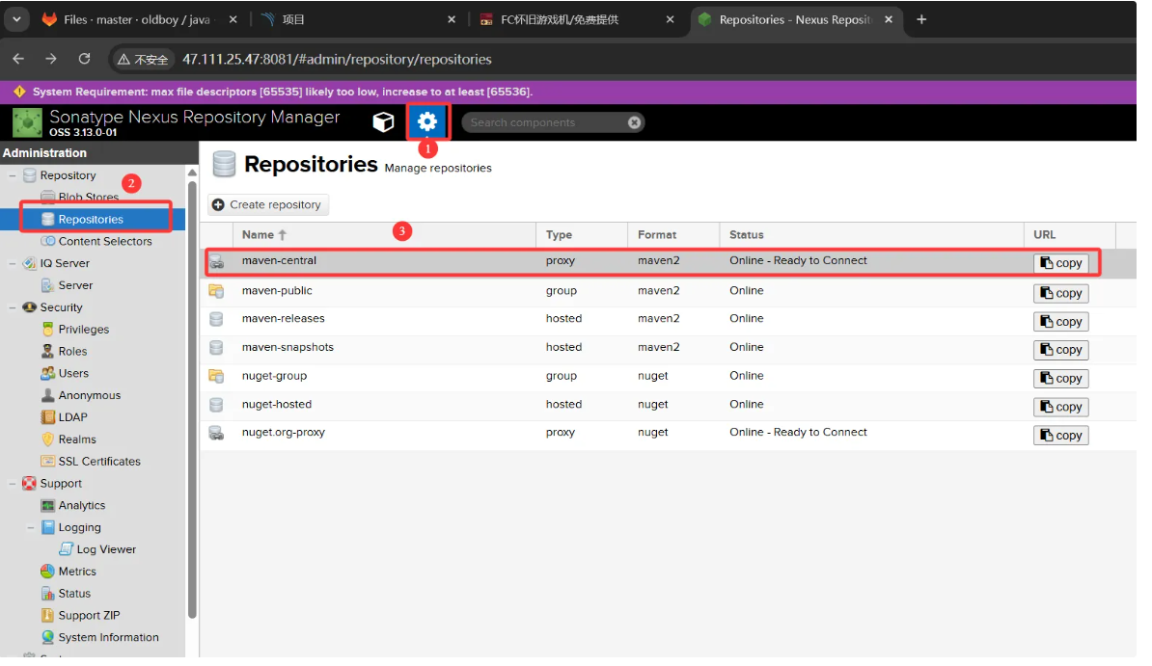
Task: Sort repositories by Format column
Action: 673,235
